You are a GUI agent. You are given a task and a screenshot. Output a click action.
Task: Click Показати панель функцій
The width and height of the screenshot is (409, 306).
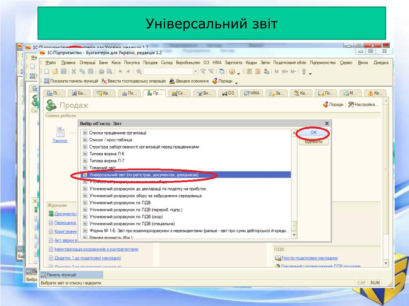pyautogui.click(x=71, y=81)
